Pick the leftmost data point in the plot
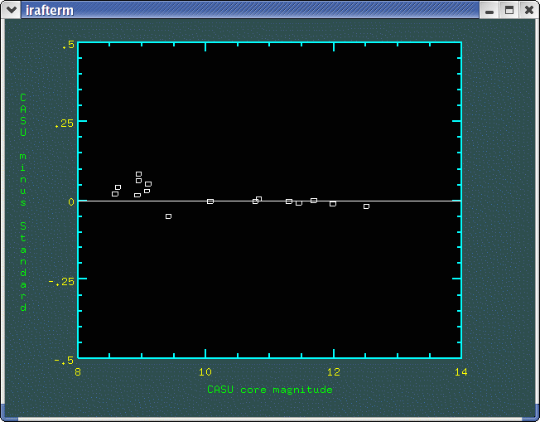 click(115, 194)
